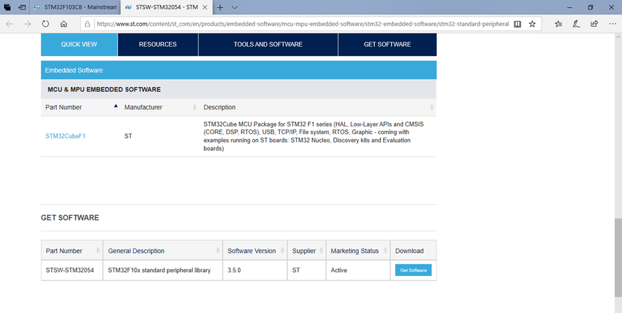Click the STM32CubeF1 description text

[314, 136]
